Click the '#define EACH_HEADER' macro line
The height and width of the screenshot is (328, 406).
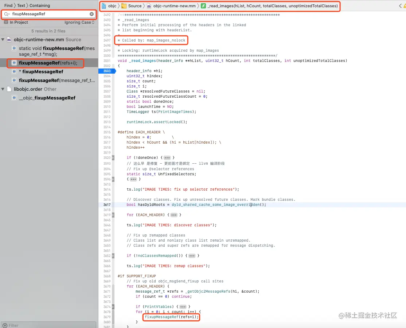click(141, 132)
